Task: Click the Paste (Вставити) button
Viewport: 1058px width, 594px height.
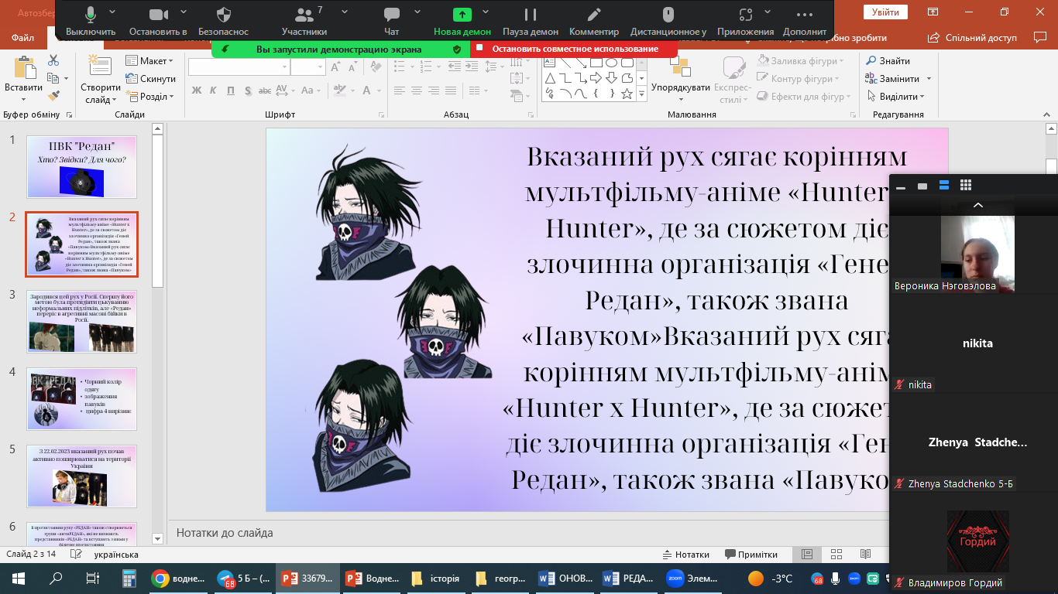Action: coord(23,78)
